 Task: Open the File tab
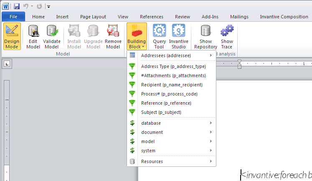13,17
